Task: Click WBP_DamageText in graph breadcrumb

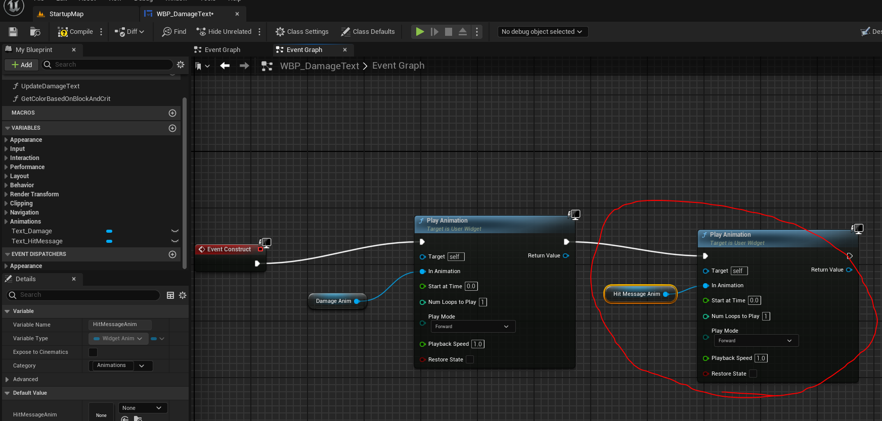Action: tap(320, 66)
